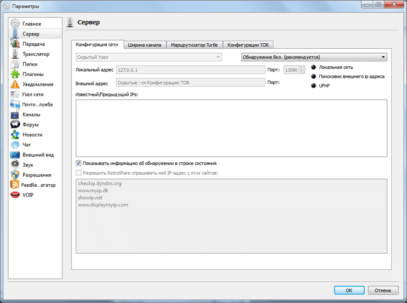Open the Конфигурации TOR tab
The width and height of the screenshot is (407, 303).
coord(248,45)
